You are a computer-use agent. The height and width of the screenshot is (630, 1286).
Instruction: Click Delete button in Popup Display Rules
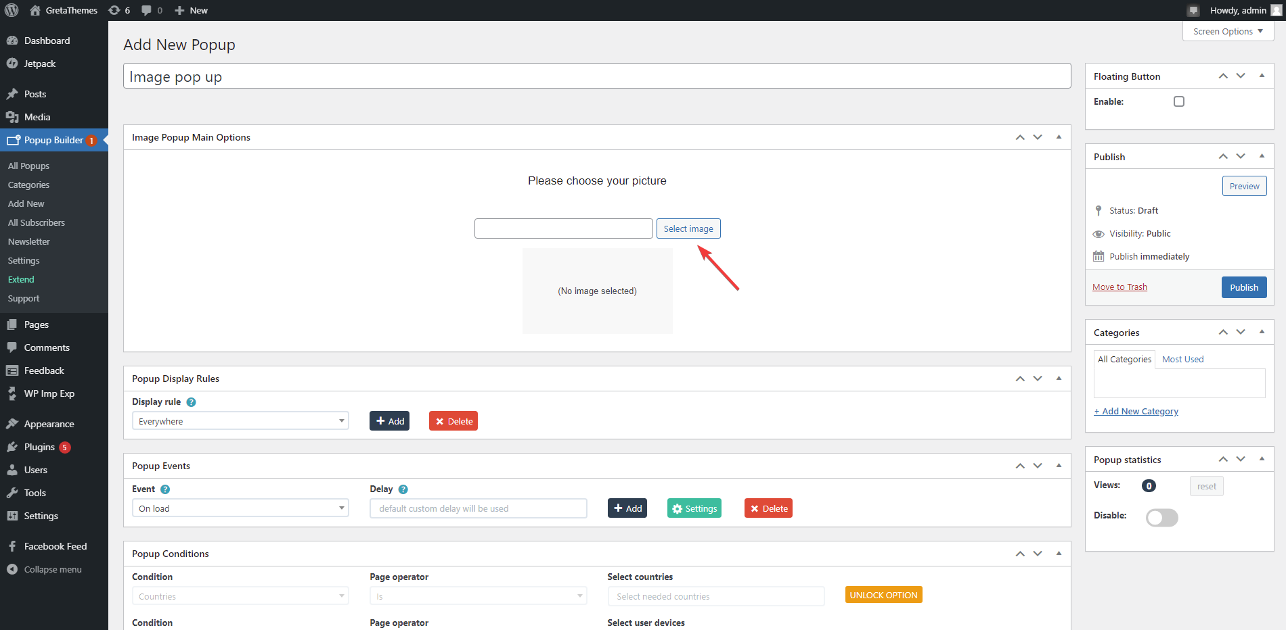point(453,421)
